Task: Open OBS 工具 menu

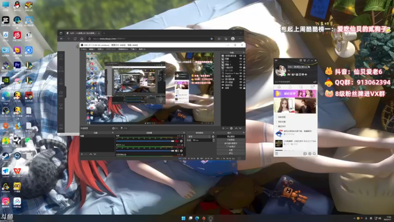Action: point(133,49)
